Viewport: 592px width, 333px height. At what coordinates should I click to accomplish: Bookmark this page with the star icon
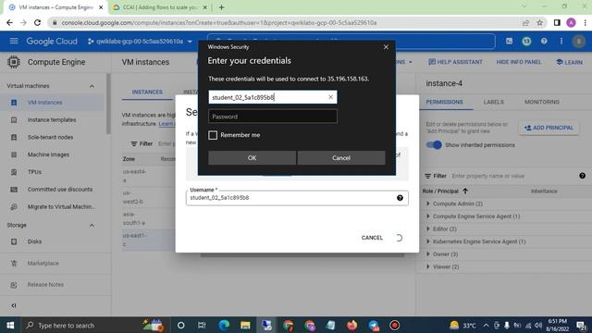point(540,22)
